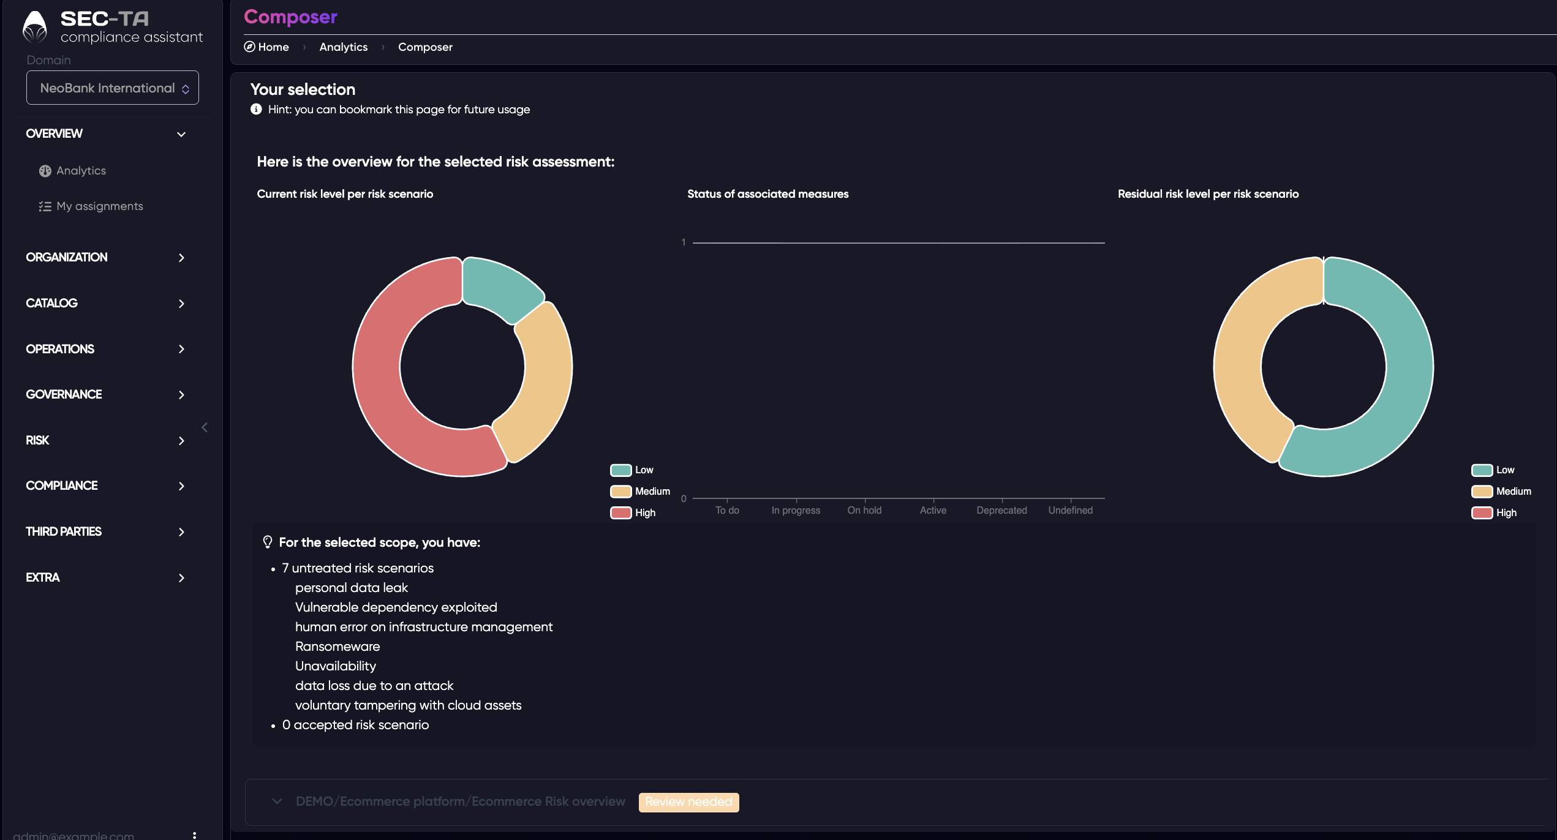Click 'Active' axis label

pyautogui.click(x=933, y=511)
